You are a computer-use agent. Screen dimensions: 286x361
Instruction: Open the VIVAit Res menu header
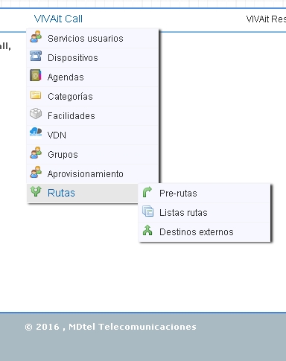click(x=266, y=19)
